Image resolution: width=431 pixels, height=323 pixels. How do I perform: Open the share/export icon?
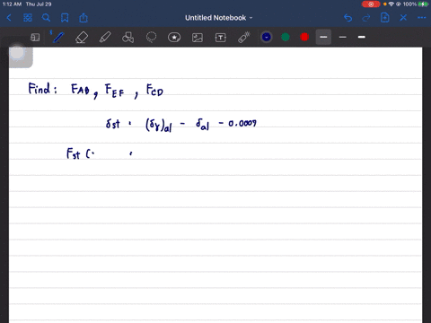pos(84,18)
